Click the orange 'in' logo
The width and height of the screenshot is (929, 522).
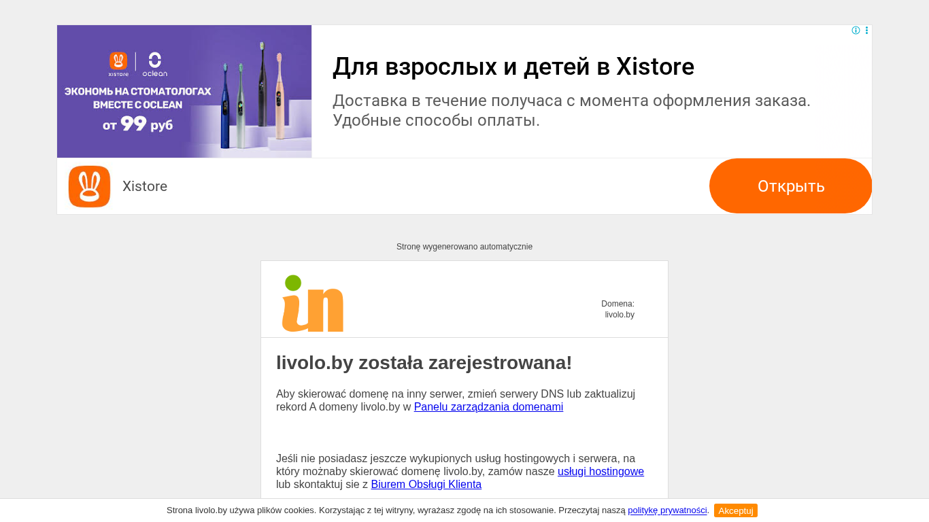pos(313,303)
